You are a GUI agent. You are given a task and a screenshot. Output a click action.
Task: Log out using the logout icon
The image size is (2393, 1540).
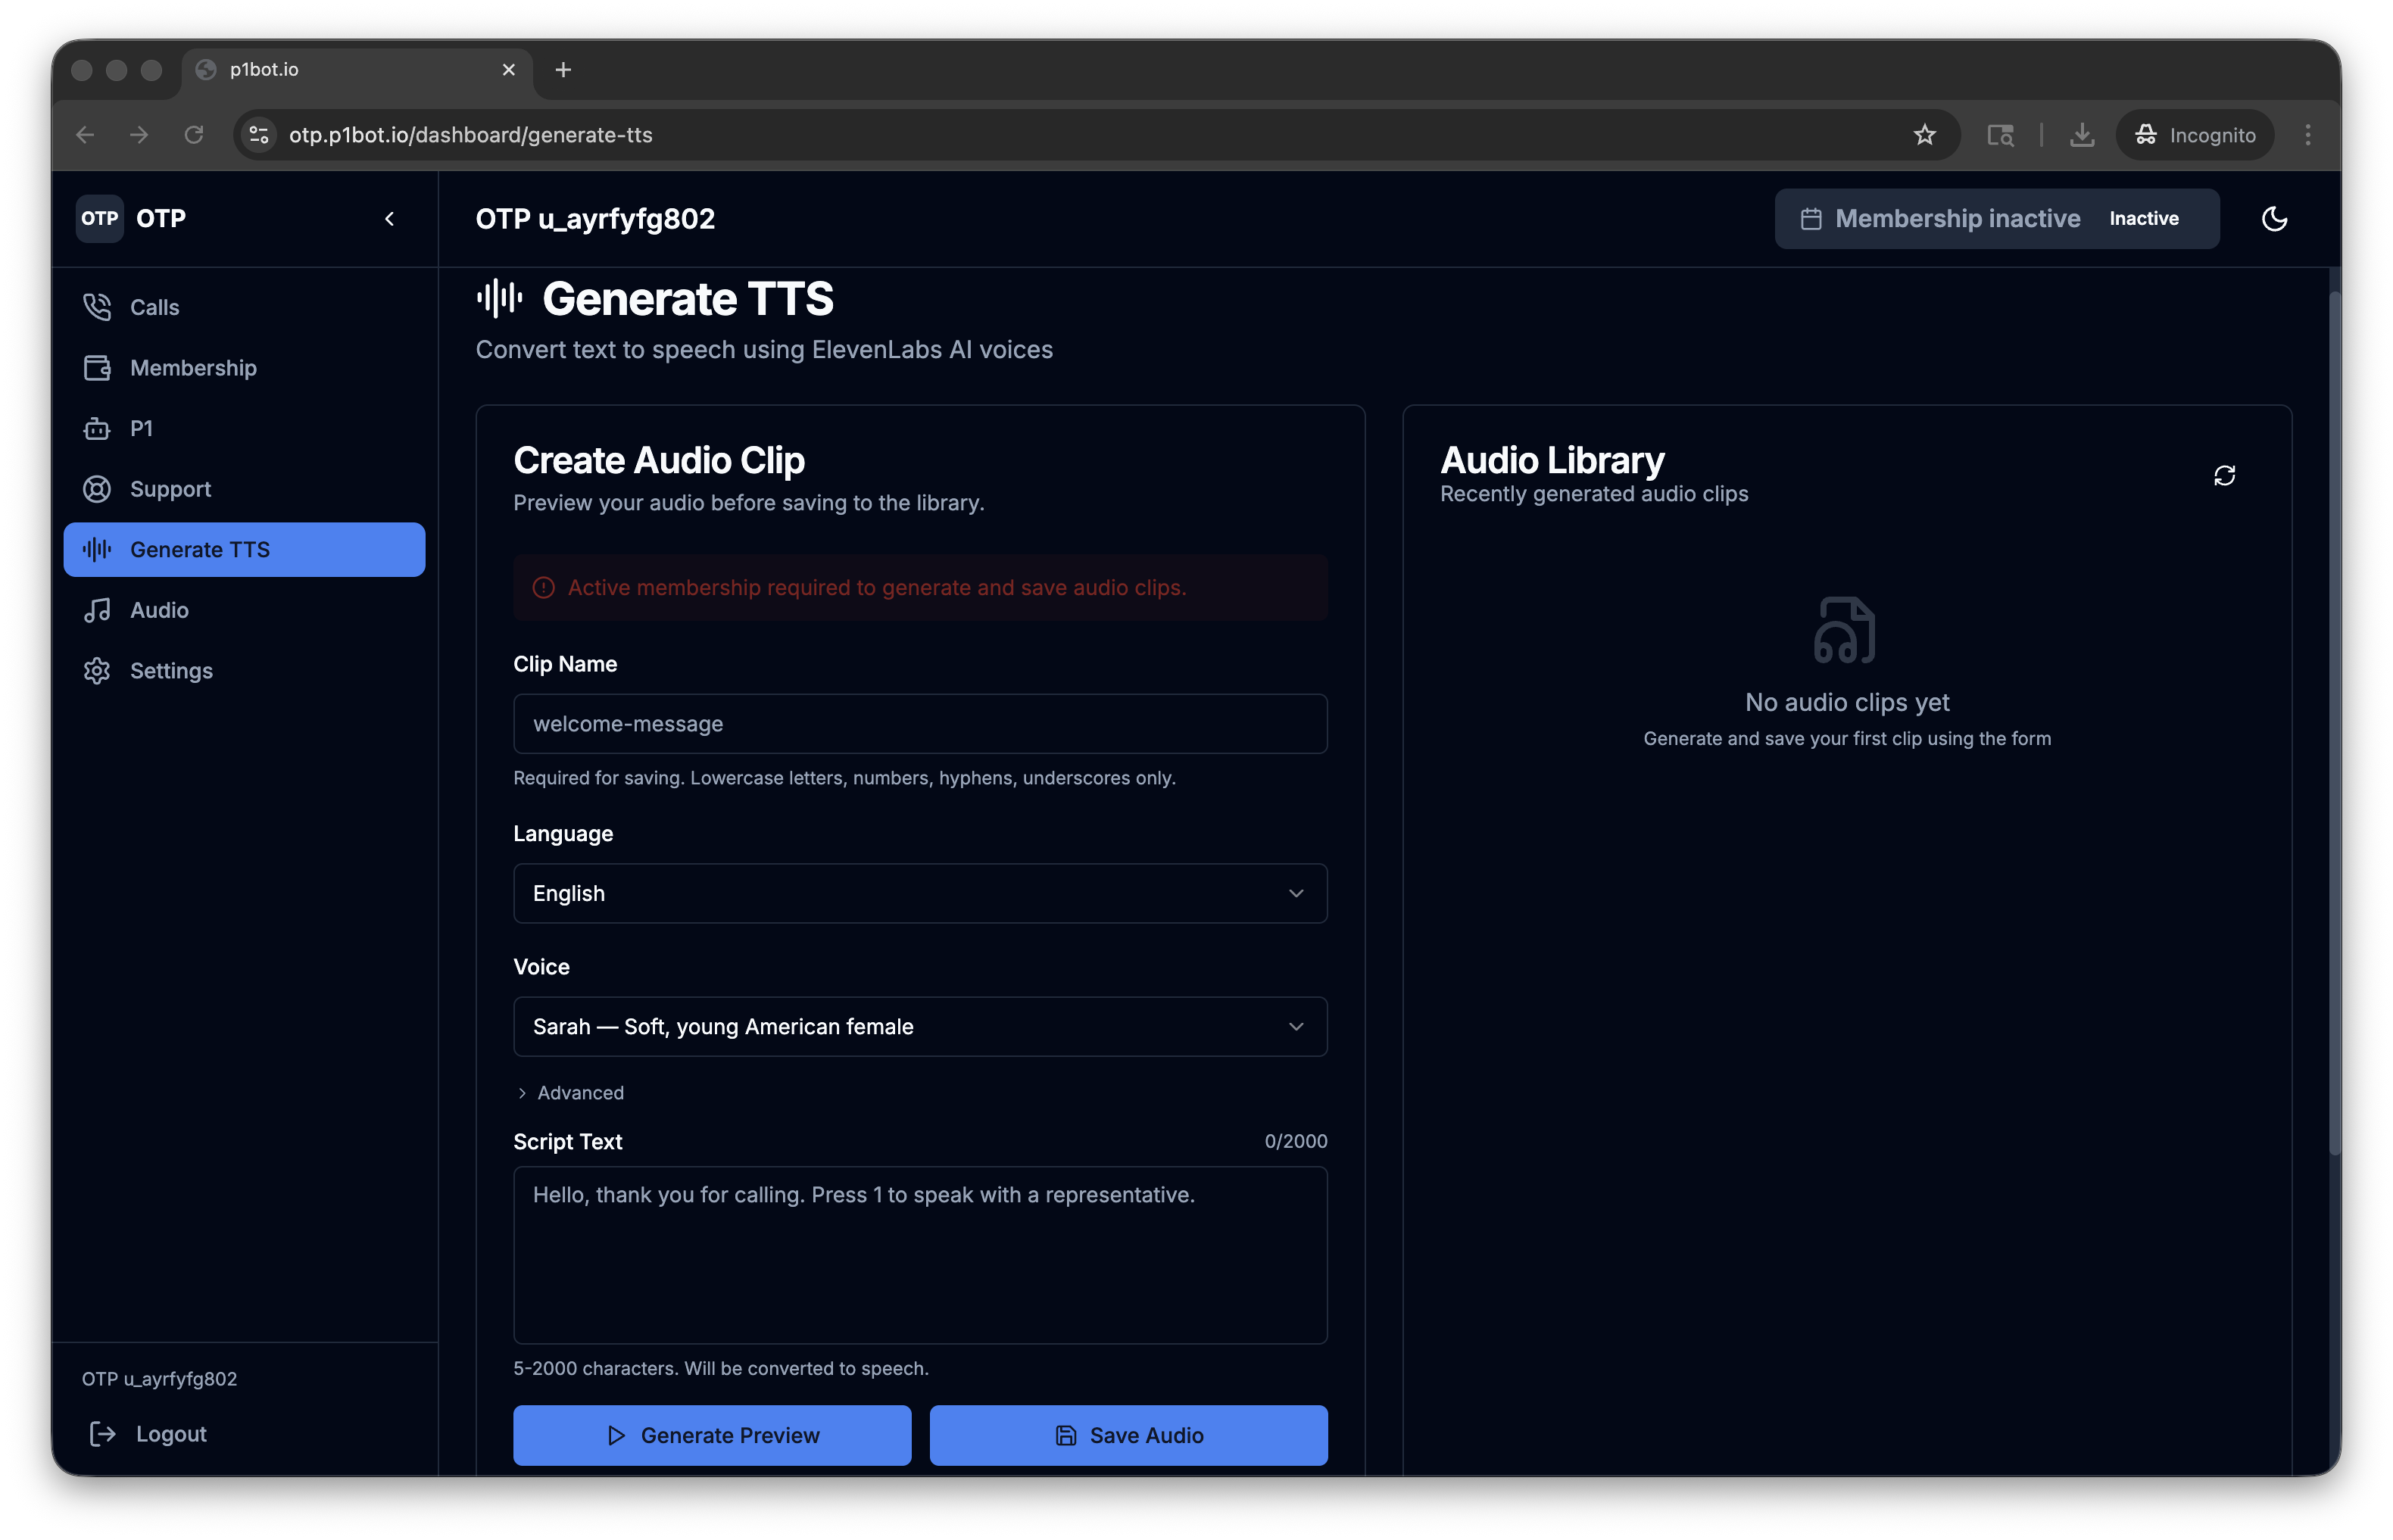pos(103,1434)
